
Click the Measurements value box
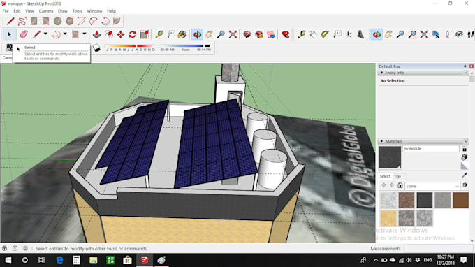tap(438, 249)
